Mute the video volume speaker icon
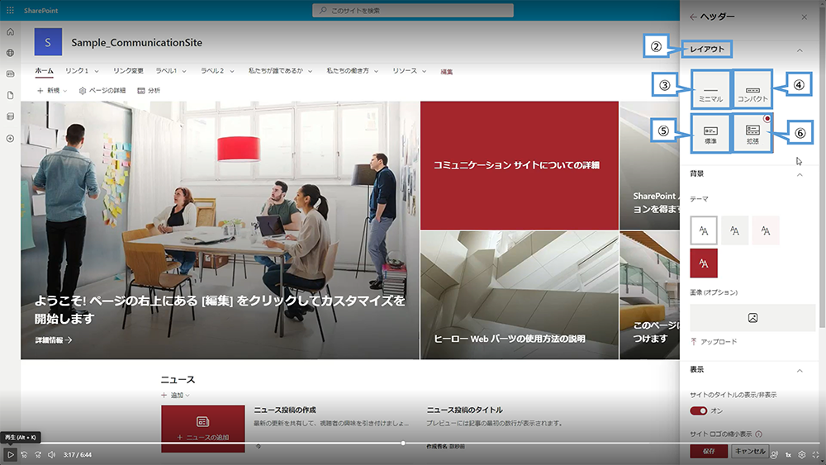Image resolution: width=826 pixels, height=465 pixels. pyautogui.click(x=51, y=454)
